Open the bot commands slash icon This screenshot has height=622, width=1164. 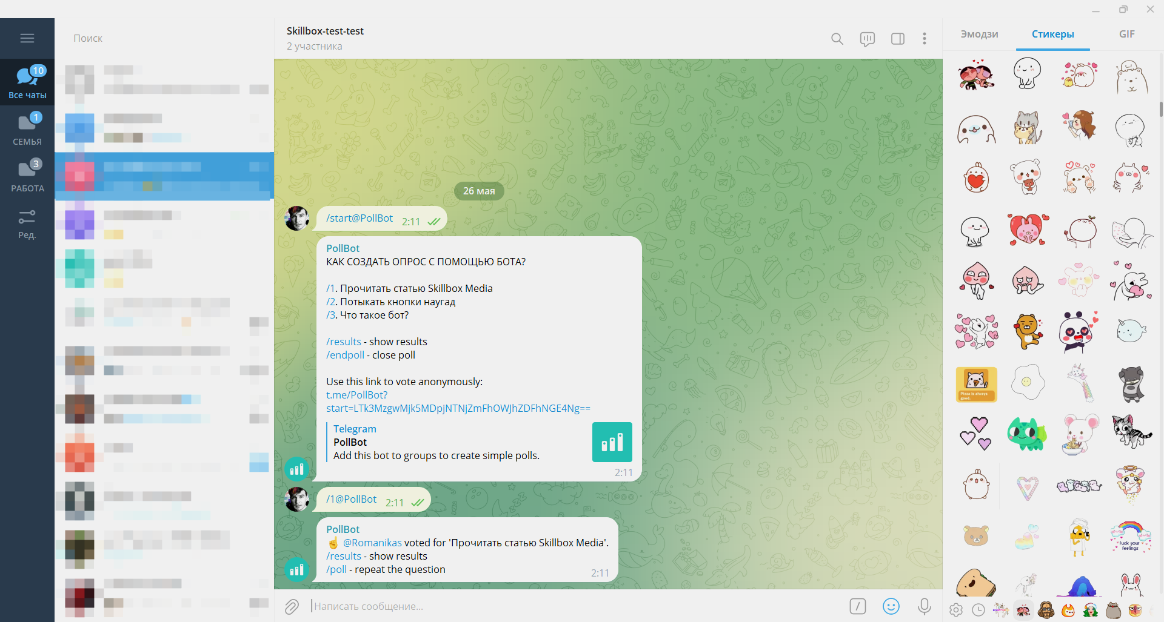858,606
